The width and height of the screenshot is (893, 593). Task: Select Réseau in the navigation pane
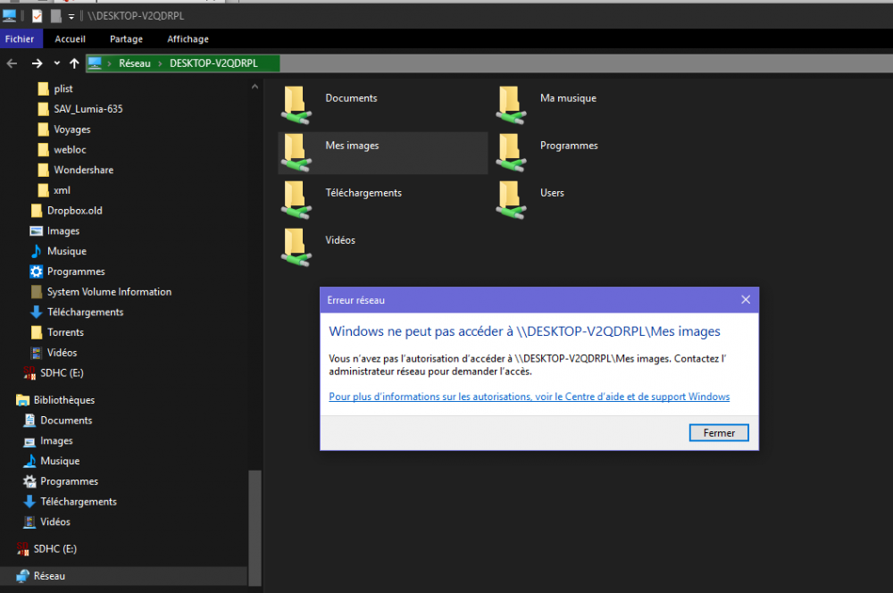point(49,577)
